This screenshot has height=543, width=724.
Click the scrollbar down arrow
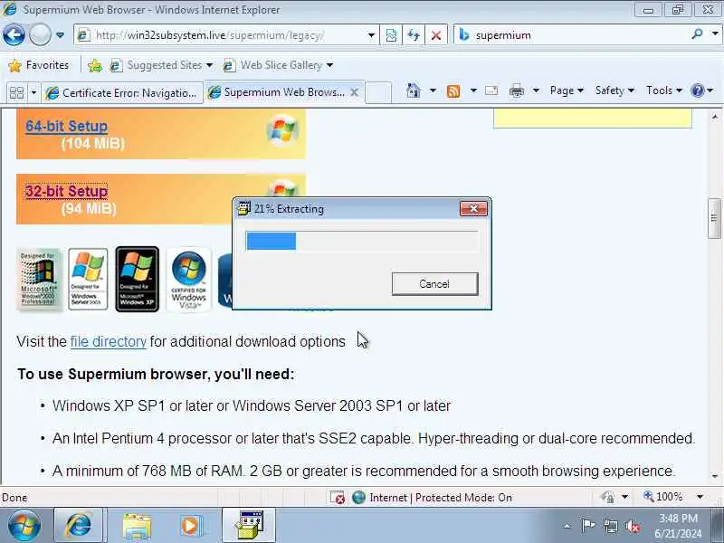[x=714, y=476]
